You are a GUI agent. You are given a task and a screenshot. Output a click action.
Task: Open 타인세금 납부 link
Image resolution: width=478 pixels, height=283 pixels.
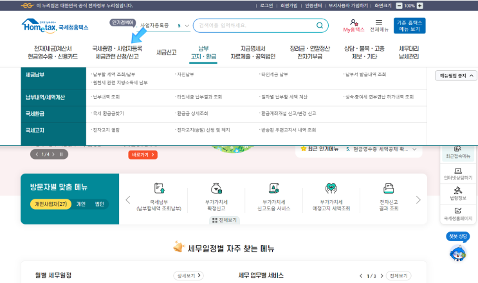pos(274,75)
